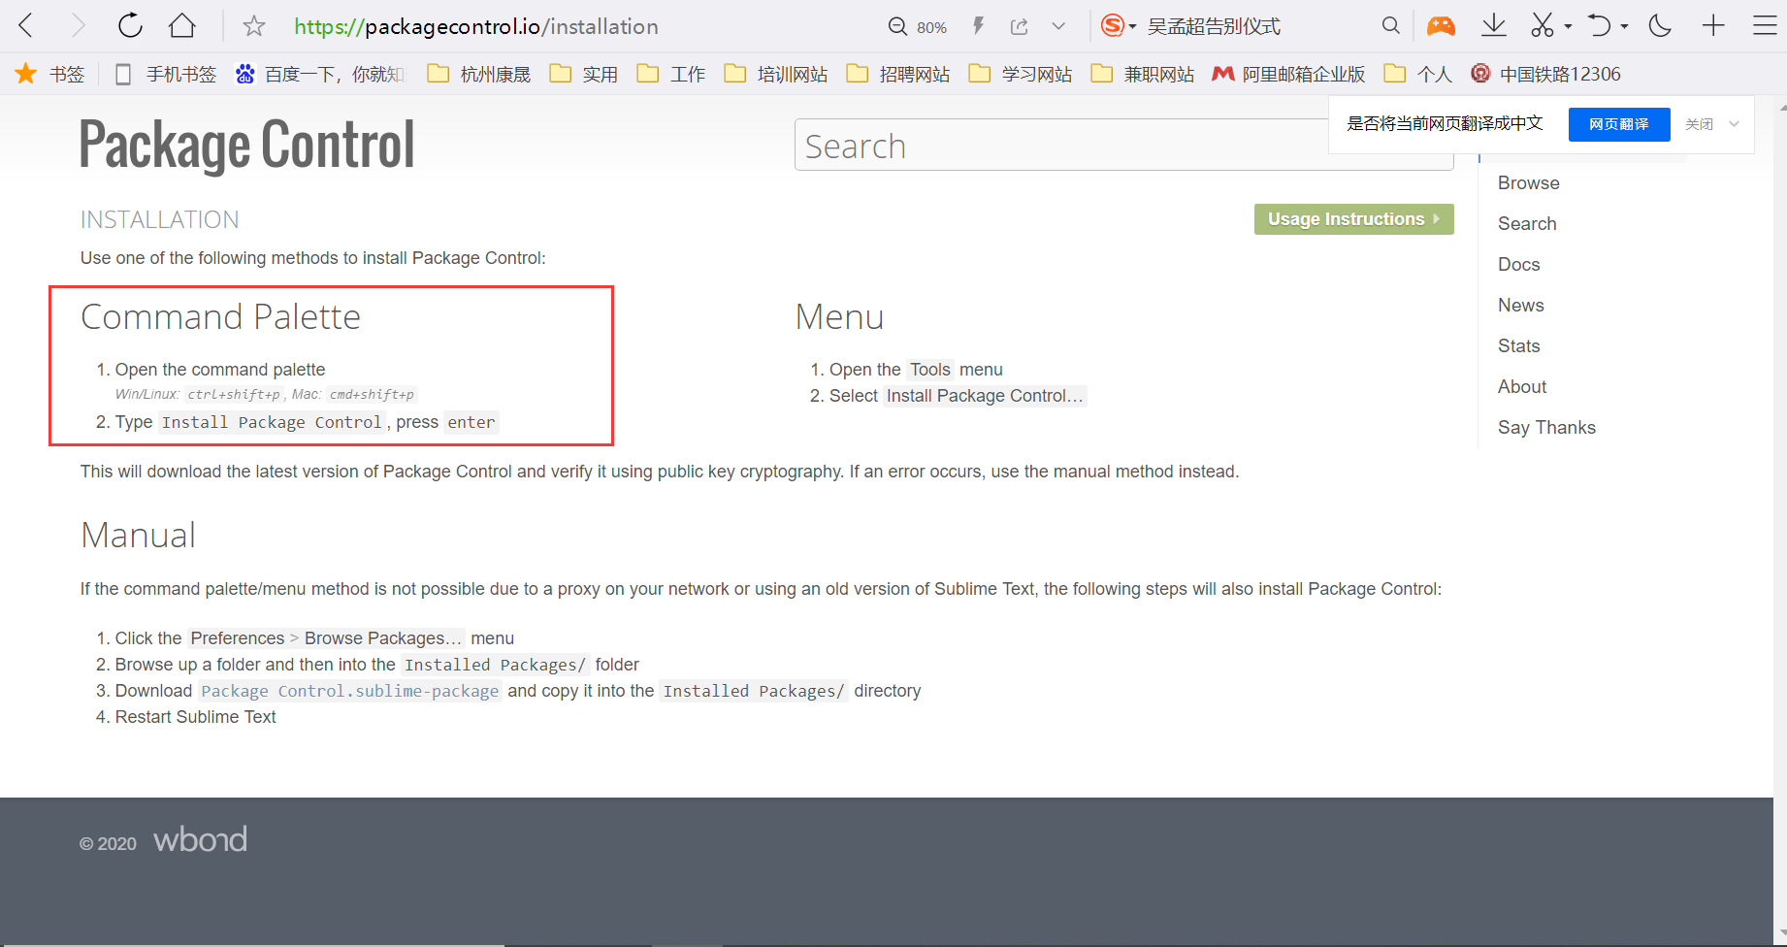1787x947 pixels.
Task: Open Docs in the side navigation
Action: pos(1519,265)
